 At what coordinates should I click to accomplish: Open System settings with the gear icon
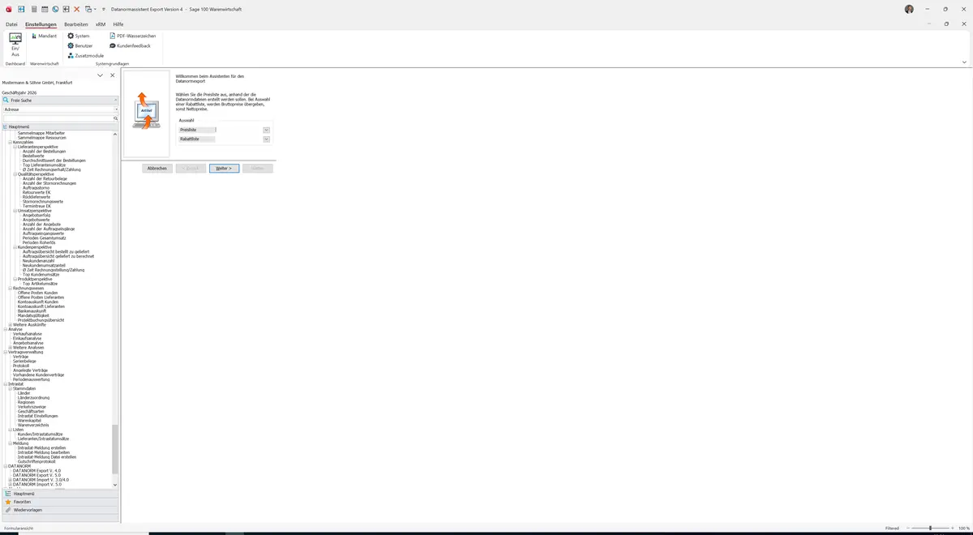tap(79, 36)
